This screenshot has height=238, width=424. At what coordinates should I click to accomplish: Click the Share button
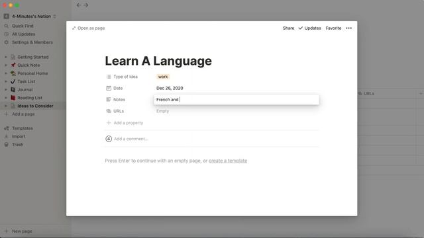click(x=288, y=28)
